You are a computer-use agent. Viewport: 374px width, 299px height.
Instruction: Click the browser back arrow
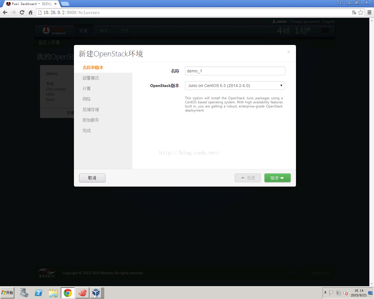[x=5, y=12]
